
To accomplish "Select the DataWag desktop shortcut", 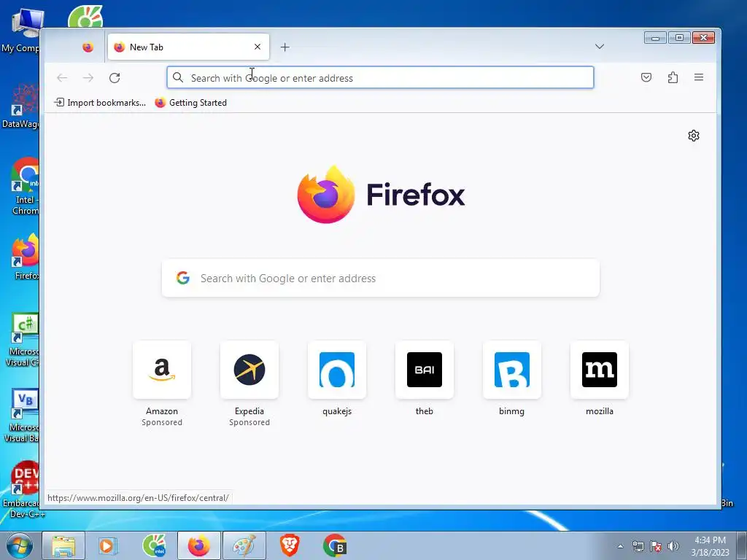I will pos(21,106).
